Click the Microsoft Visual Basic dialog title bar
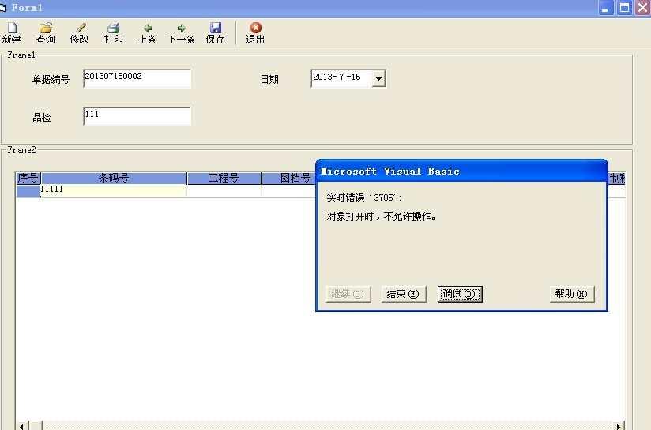Viewport: 651px width, 430px height. pyautogui.click(x=461, y=172)
